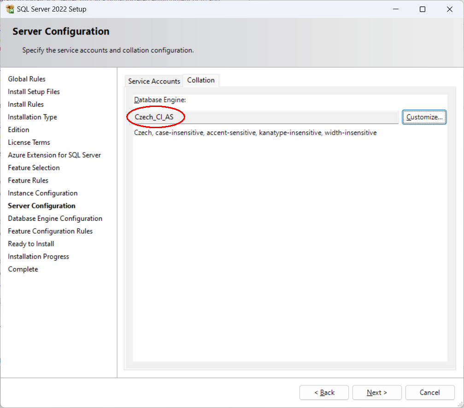Switch to the Service Accounts tab
Screen dimensions: 464x408
pyautogui.click(x=154, y=81)
